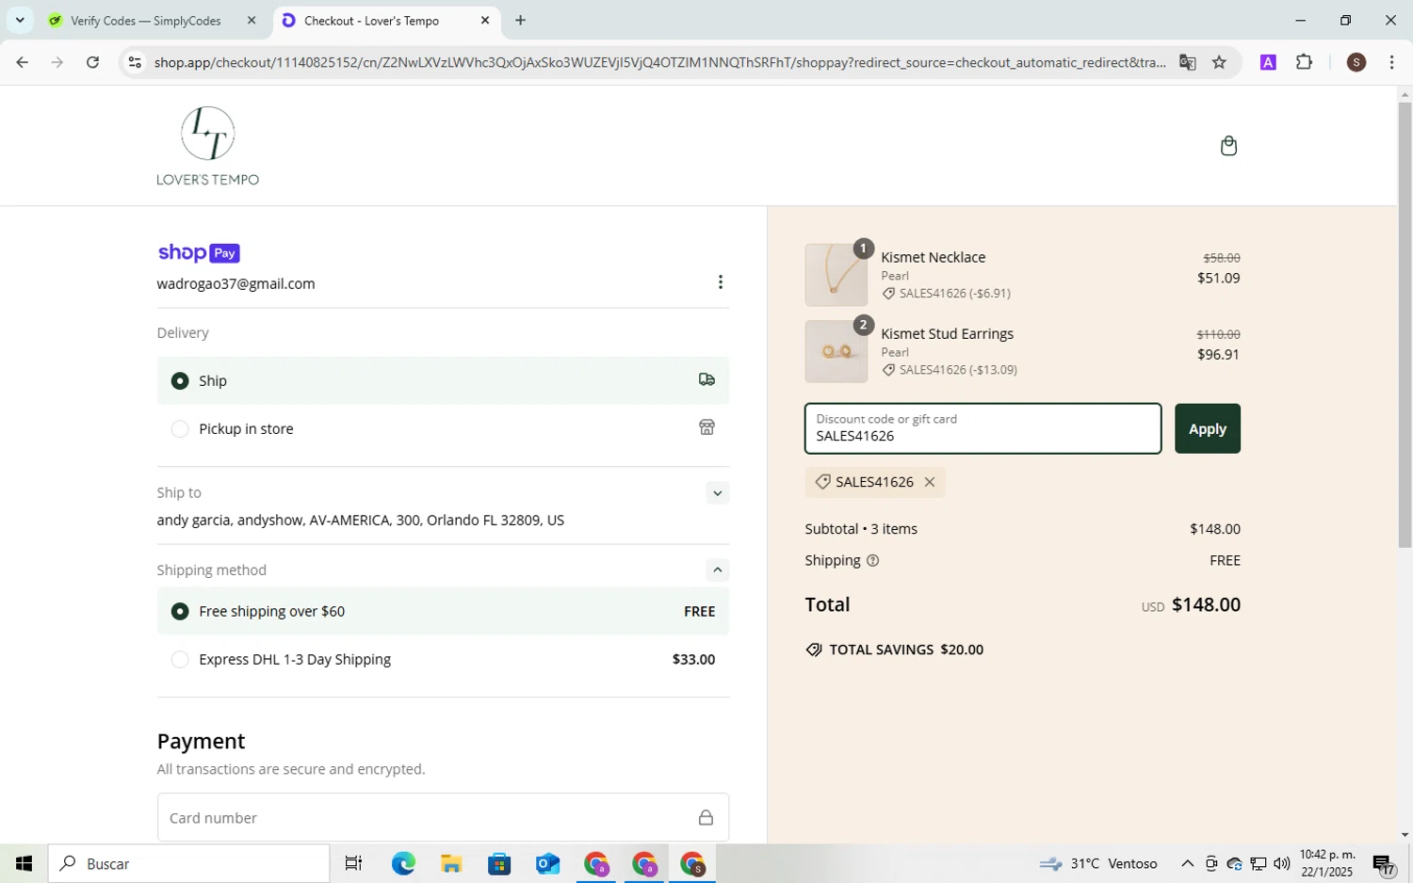This screenshot has height=883, width=1413.
Task: Click the delivery truck icon in Ship row
Action: (706, 379)
